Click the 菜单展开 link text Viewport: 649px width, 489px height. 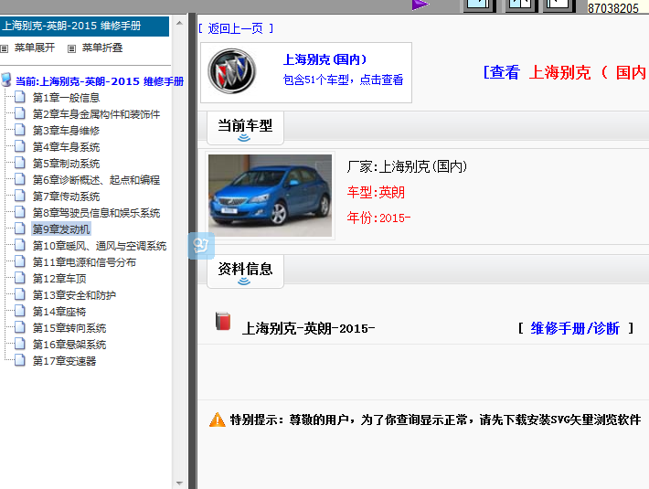pyautogui.click(x=35, y=48)
